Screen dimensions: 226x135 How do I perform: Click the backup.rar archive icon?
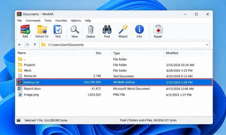[x=20, y=82]
